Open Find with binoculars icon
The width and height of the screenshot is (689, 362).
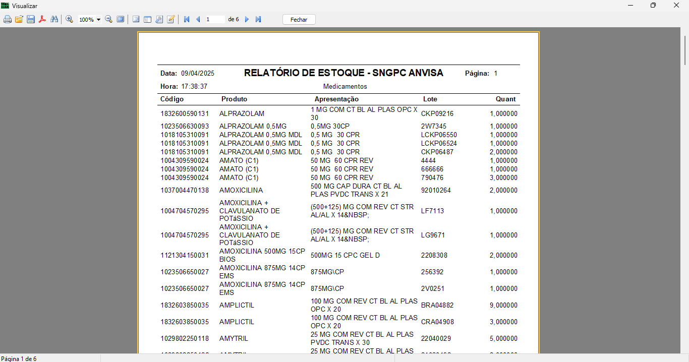[x=54, y=20]
